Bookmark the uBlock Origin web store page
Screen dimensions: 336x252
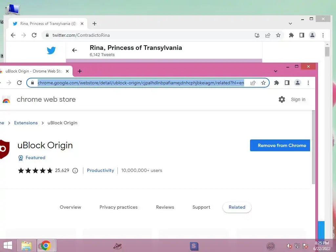263,83
